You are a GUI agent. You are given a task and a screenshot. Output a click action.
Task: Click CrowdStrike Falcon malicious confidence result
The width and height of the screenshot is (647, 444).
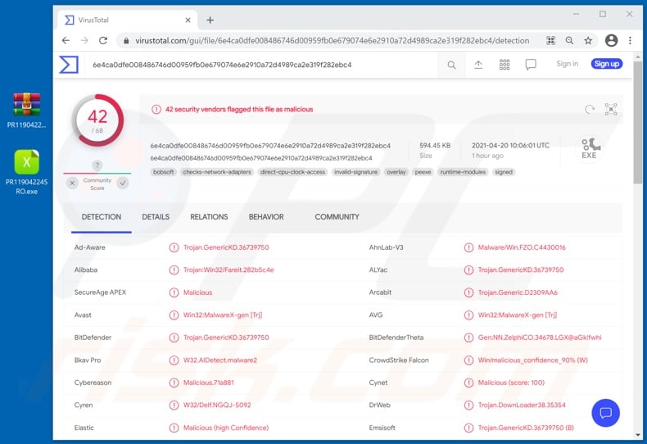532,360
